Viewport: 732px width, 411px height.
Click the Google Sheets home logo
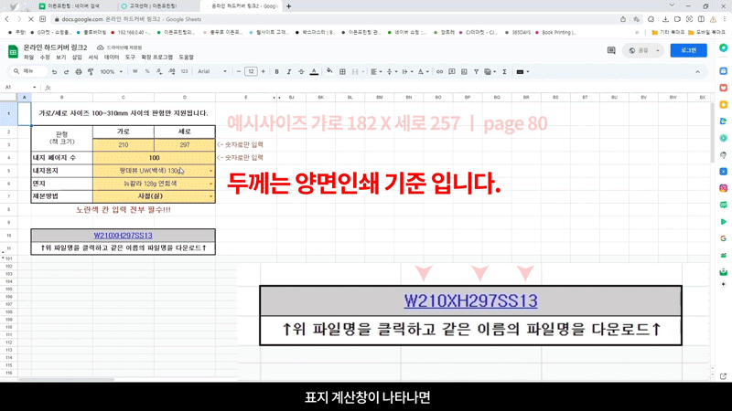tap(13, 51)
